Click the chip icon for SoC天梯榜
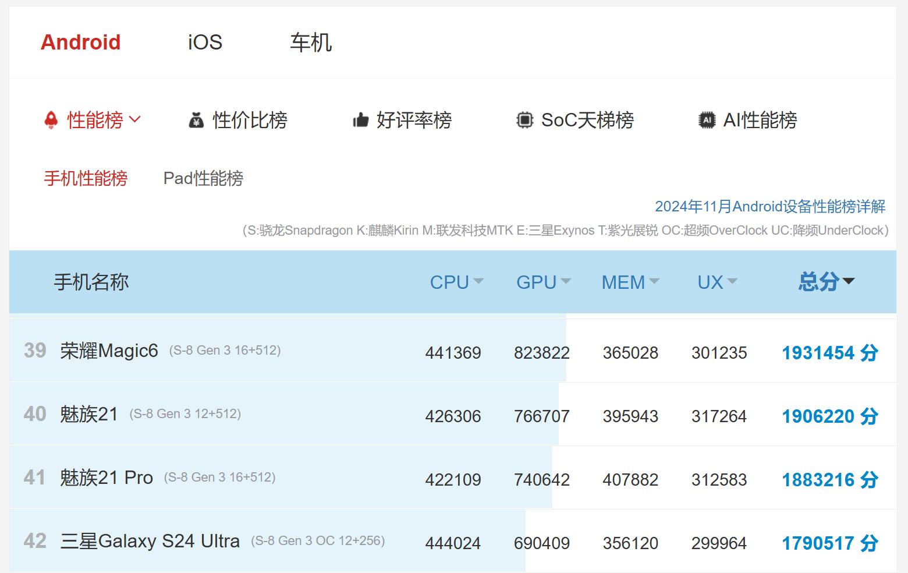The image size is (908, 573). point(525,120)
